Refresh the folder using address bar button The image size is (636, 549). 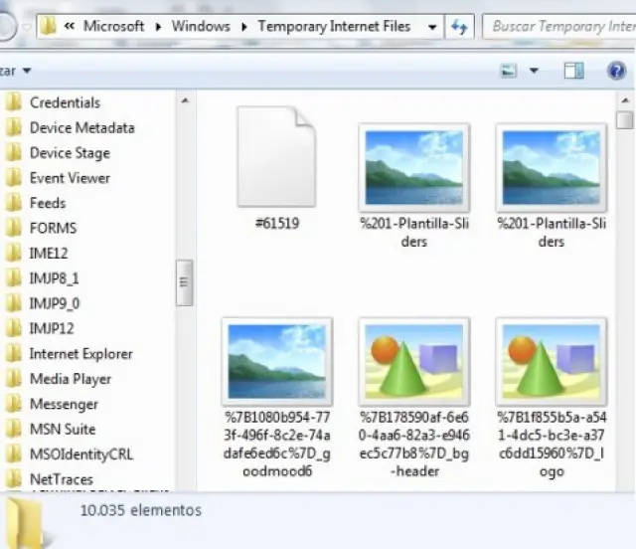pos(460,27)
